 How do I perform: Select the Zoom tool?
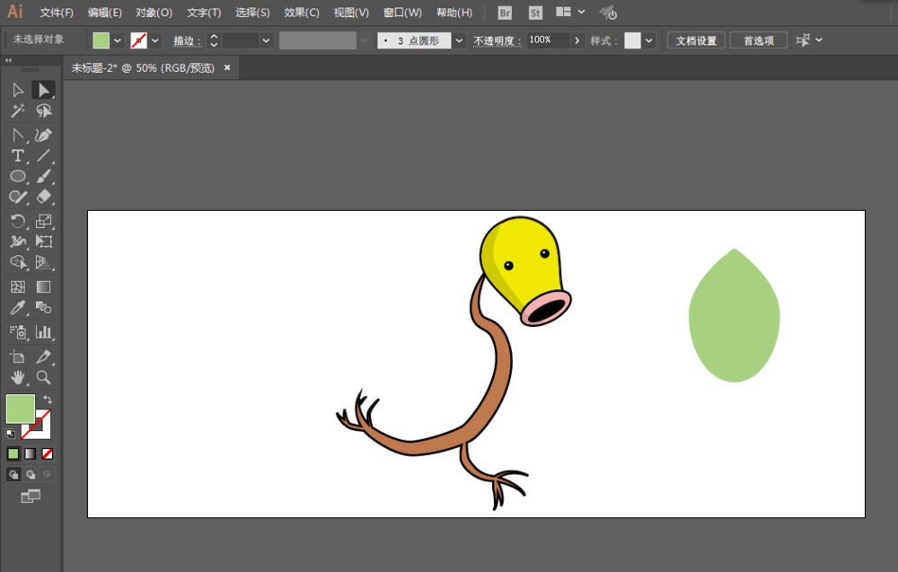point(43,377)
